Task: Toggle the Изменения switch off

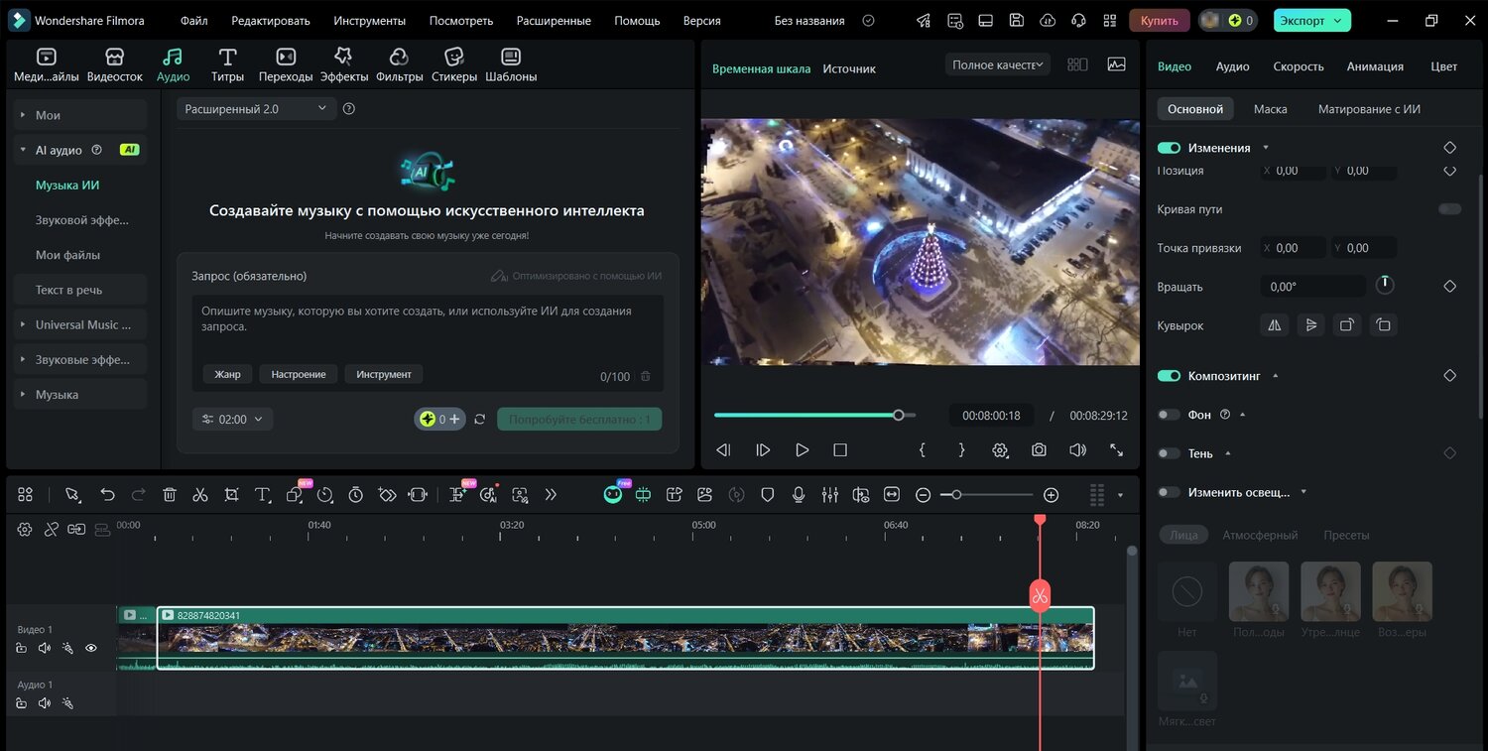Action: [x=1169, y=148]
